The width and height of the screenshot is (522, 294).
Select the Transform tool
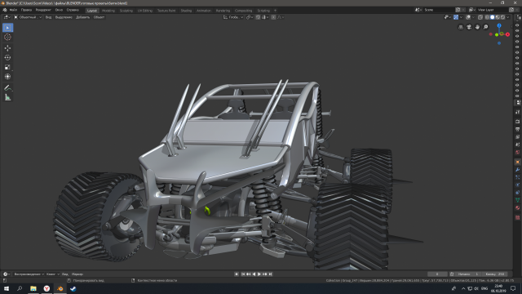[7, 77]
